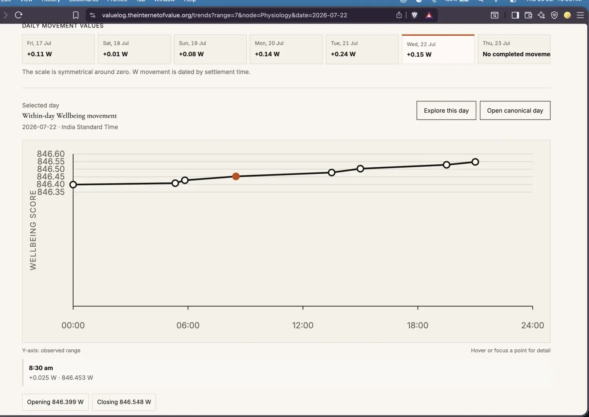Click 'Hover or focus a point for detail' text
The width and height of the screenshot is (589, 417).
click(511, 350)
